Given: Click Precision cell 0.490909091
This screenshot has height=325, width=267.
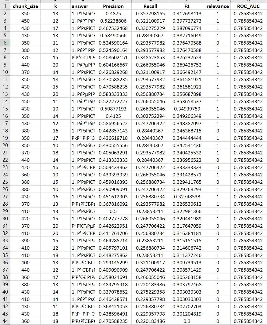Looking at the screenshot, I should tap(113, 190).
